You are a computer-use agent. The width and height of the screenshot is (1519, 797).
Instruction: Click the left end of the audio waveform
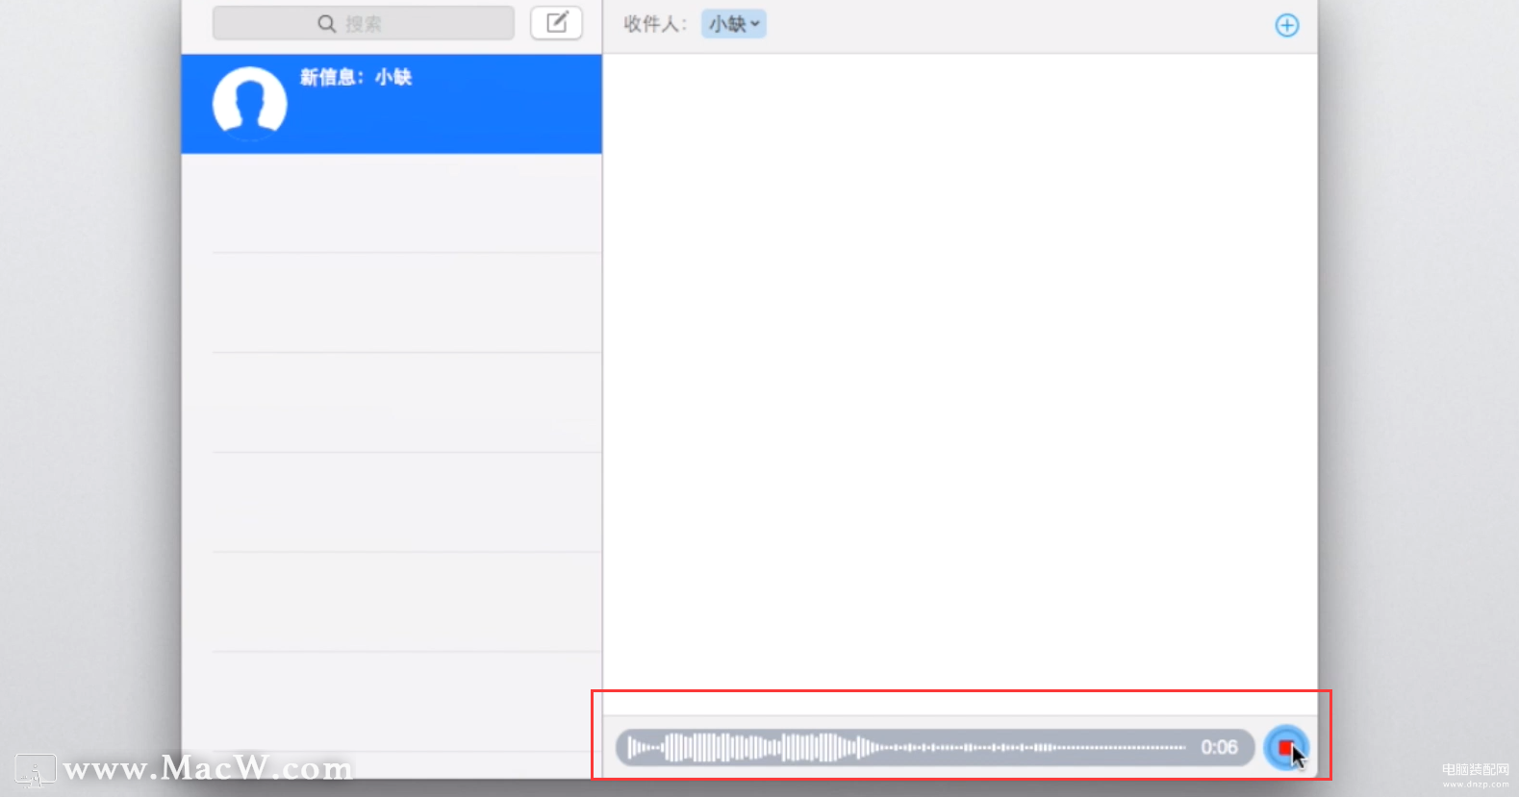[633, 747]
